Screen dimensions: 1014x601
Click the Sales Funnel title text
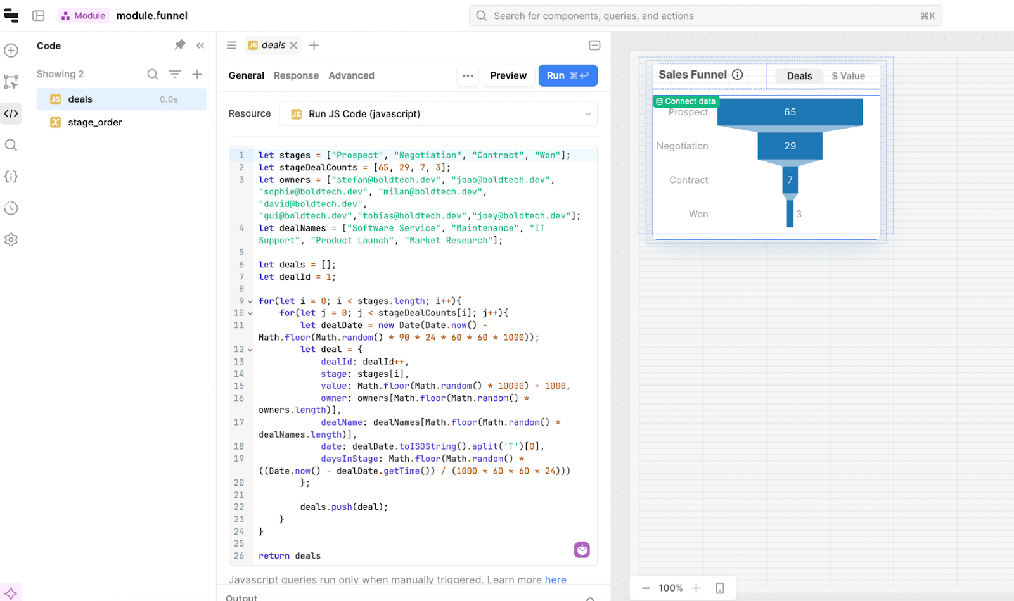[x=693, y=75]
